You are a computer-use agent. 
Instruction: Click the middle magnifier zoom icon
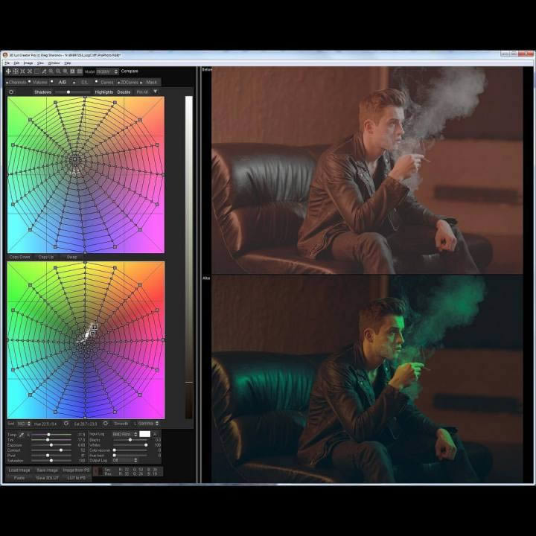pos(58,71)
